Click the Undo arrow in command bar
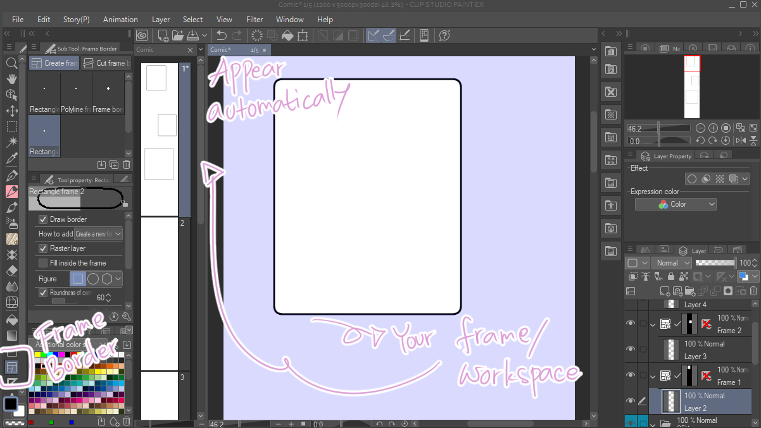 222,36
